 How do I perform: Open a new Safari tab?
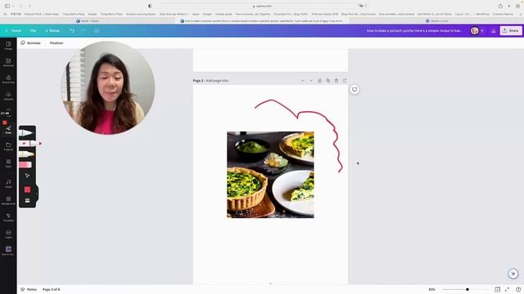tap(509, 6)
